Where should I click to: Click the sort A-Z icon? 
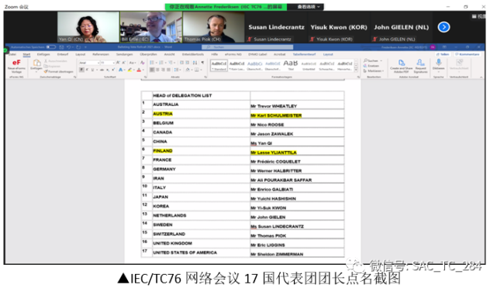(x=195, y=63)
